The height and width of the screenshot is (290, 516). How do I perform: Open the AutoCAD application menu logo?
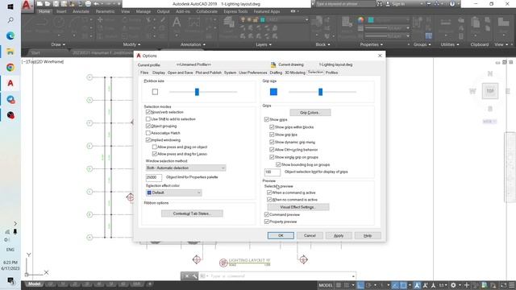[27, 6]
